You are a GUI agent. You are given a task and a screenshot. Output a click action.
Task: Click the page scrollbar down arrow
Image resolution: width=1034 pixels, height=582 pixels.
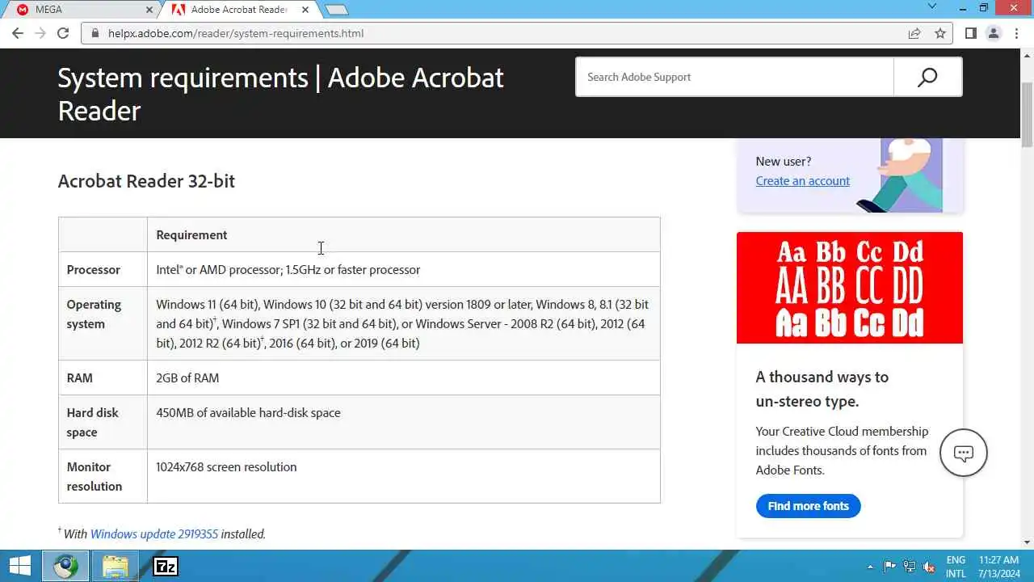1027,542
